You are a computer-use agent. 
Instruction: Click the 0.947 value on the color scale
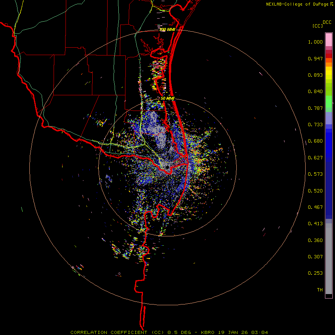click(x=315, y=58)
